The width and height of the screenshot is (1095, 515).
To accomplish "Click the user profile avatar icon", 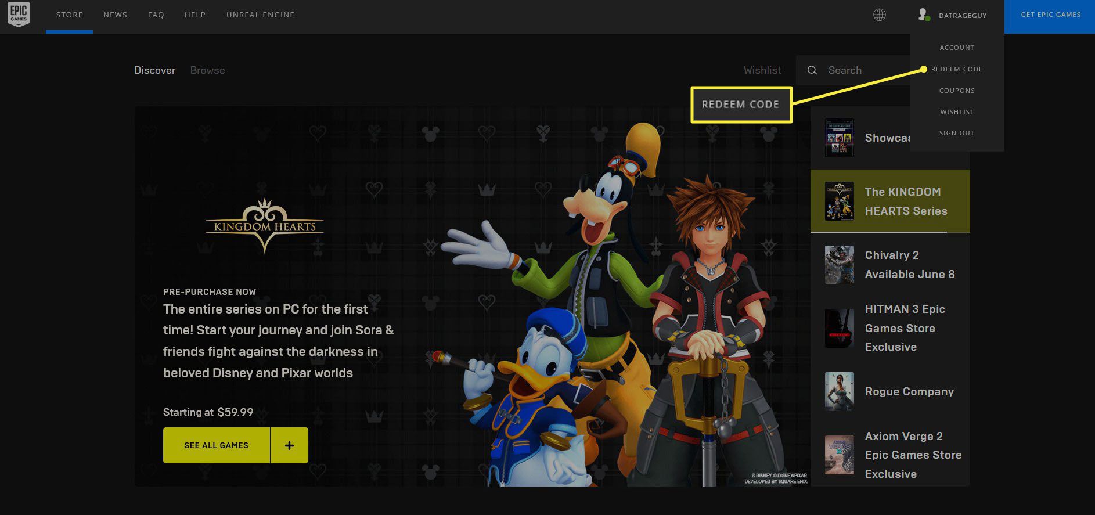I will 923,15.
